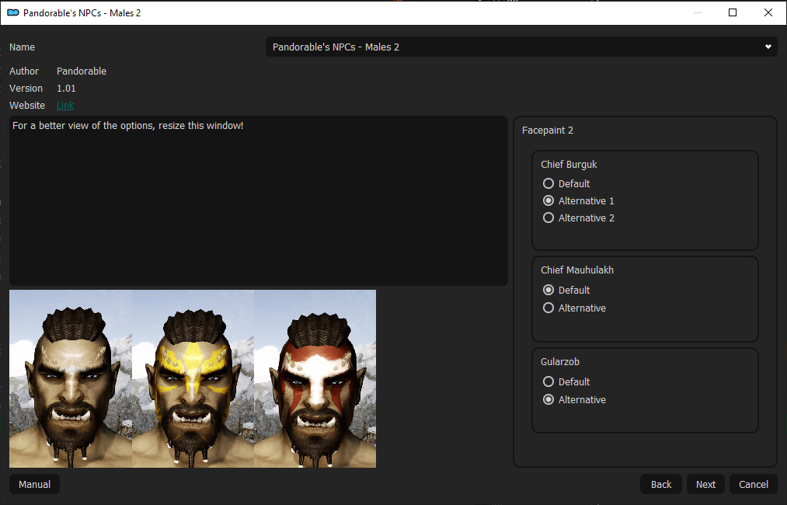Cancel the installer
The width and height of the screenshot is (787, 505).
tap(754, 485)
